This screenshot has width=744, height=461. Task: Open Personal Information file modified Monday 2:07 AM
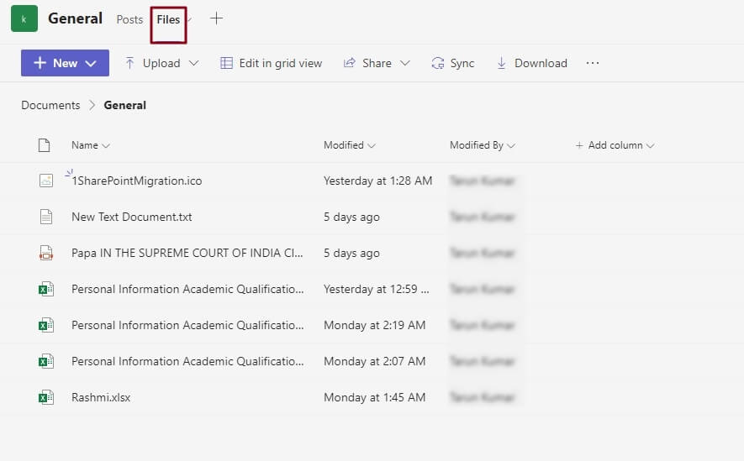(x=187, y=361)
